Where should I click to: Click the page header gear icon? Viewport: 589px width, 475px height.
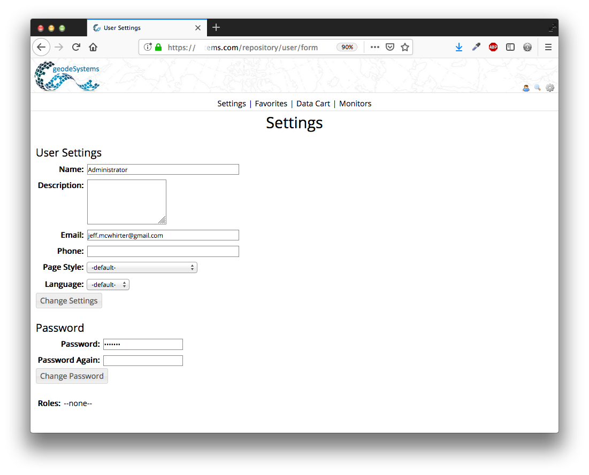click(550, 88)
